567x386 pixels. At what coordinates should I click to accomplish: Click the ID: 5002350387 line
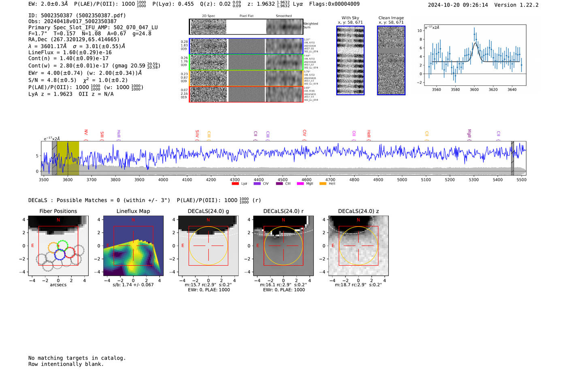(x=77, y=15)
